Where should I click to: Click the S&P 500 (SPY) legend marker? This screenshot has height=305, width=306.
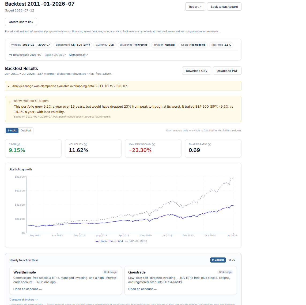pos(126,241)
